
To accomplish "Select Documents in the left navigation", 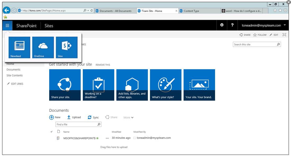I will click(x=13, y=70).
